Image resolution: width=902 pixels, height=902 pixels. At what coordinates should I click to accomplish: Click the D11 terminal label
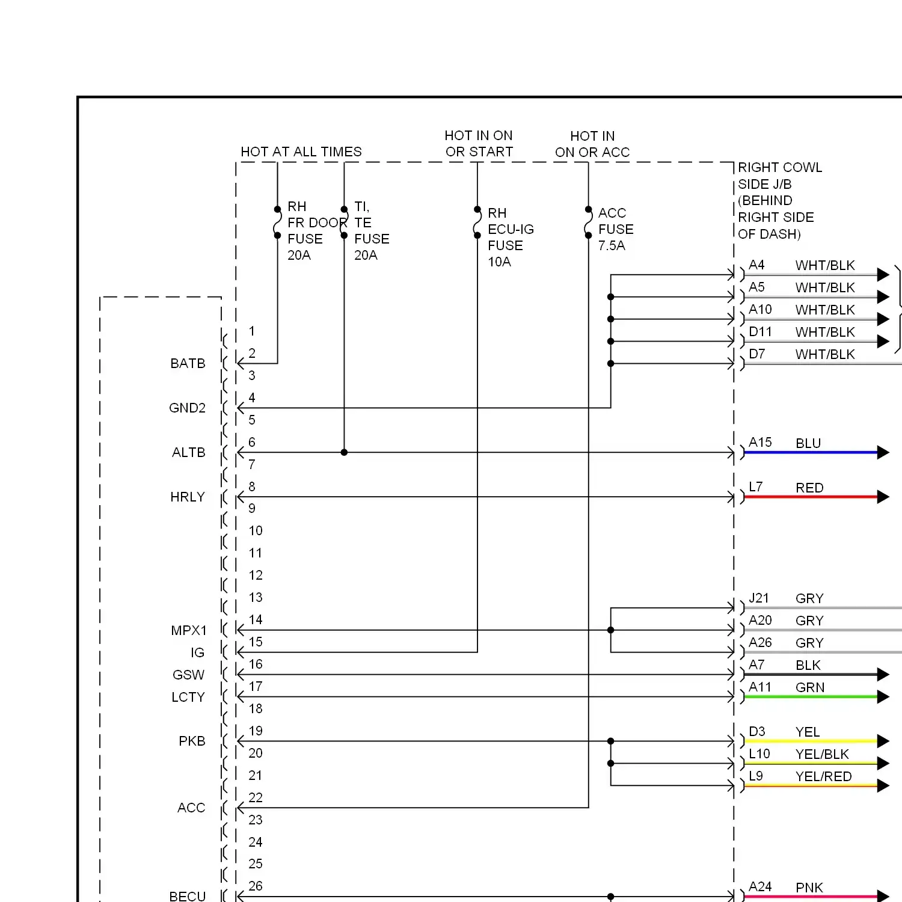[x=760, y=332]
